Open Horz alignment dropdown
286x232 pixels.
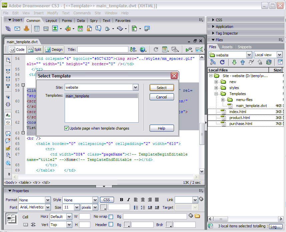click(x=69, y=217)
